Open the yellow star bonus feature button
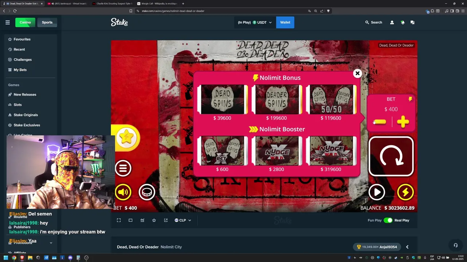The height and width of the screenshot is (262, 467). 126,138
